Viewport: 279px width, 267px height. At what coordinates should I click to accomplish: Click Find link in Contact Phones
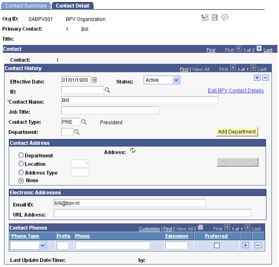[168, 229]
